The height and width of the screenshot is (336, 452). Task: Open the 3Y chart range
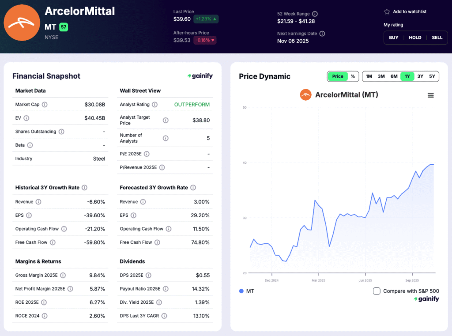tap(420, 76)
